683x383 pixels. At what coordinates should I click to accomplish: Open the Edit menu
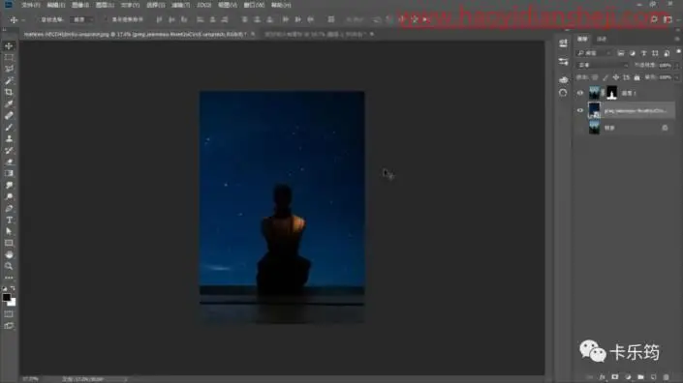pyautogui.click(x=56, y=5)
